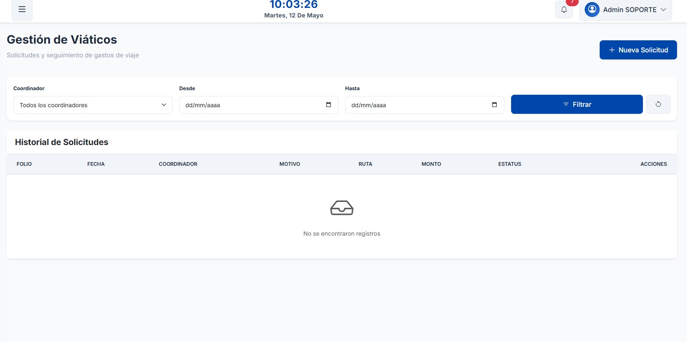Viewport: 687px width, 342px height.
Task: Click Nueva Solicitud button
Action: 638,50
